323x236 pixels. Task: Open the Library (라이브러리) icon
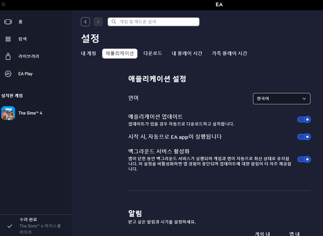click(x=8, y=56)
